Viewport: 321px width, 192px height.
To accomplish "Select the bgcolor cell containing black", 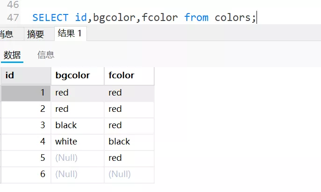I will coord(77,125).
